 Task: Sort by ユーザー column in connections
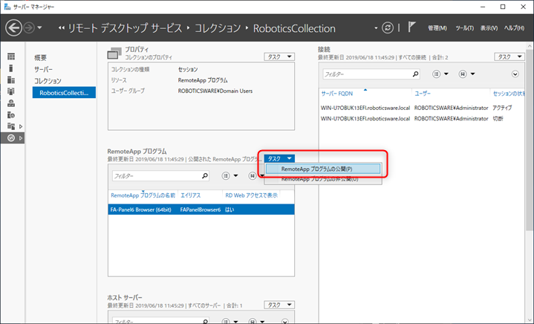(x=451, y=94)
